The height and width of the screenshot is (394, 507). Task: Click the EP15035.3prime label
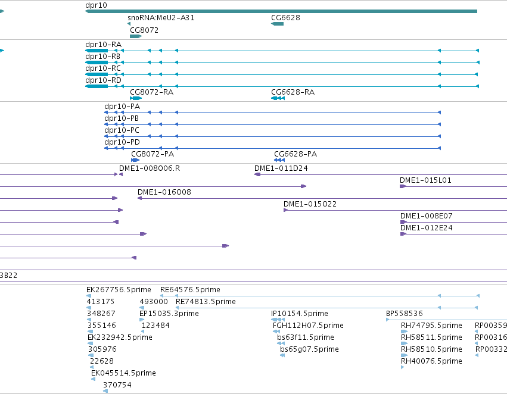[x=169, y=314]
